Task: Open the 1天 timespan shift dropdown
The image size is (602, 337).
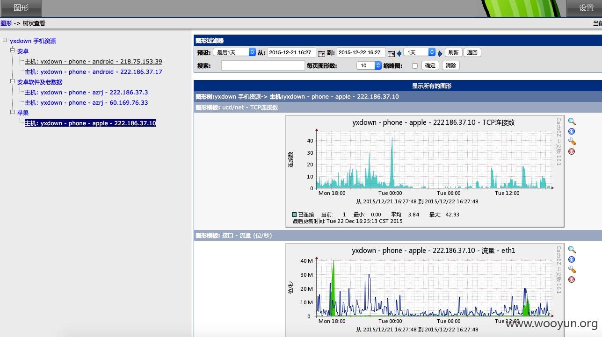Action: (420, 52)
